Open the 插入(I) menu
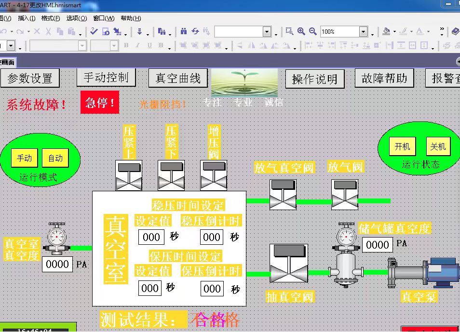The height and width of the screenshot is (332, 460). pos(27,18)
